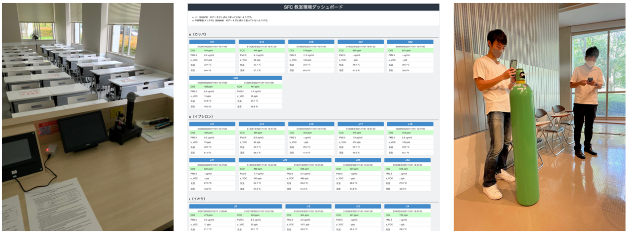This screenshot has width=628, height=234.
Task: Select the ε23 room header
Action: (x=358, y=160)
